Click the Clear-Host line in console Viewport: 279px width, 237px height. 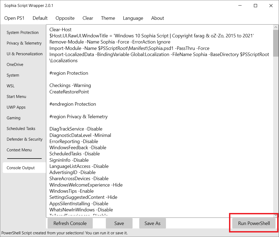(60, 30)
